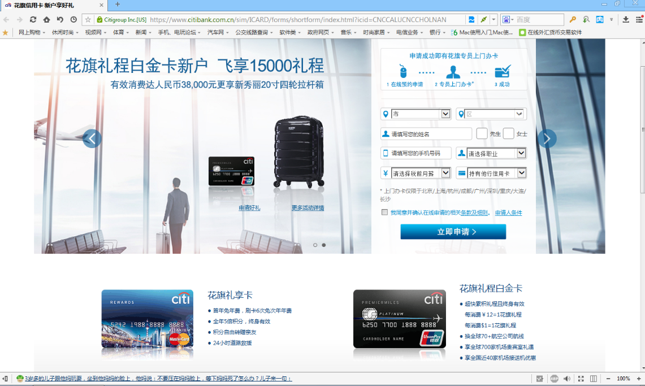Show previous banner slide with left arrow
Screen dimensions: 645x386
coord(92,139)
